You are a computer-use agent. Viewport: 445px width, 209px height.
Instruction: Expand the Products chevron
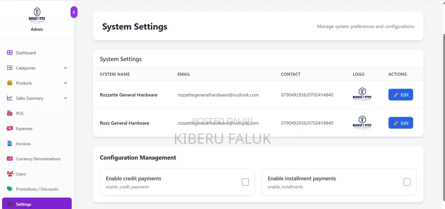(66, 83)
